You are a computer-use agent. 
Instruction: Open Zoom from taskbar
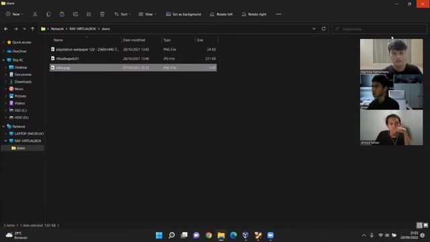[x=270, y=235]
